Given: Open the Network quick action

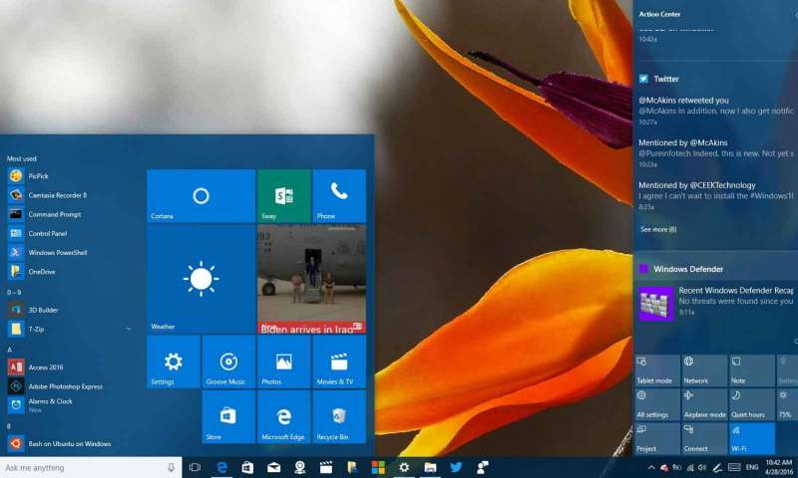Looking at the screenshot, I should point(704,370).
